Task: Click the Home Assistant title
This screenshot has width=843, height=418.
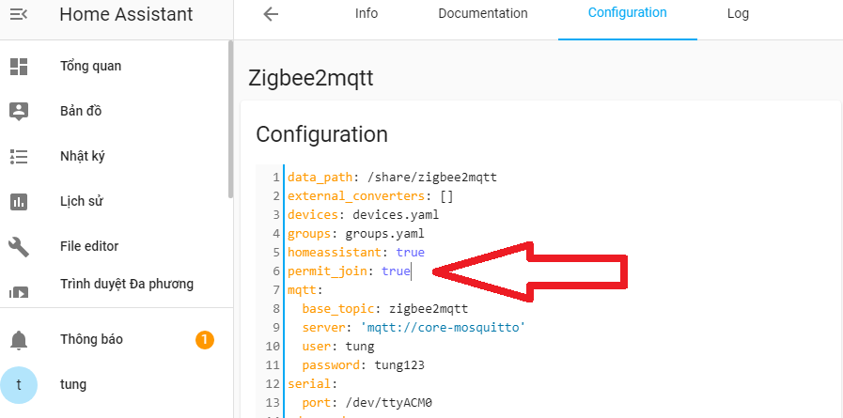Action: point(126,14)
